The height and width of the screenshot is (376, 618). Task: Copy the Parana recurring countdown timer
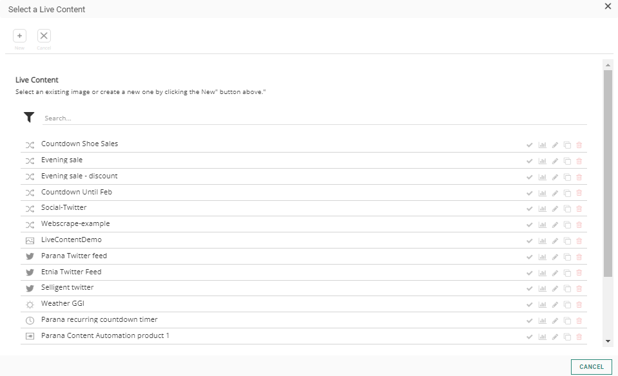pyautogui.click(x=567, y=321)
